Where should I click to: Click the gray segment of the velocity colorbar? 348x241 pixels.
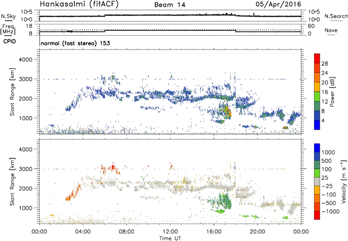[x=317, y=181]
